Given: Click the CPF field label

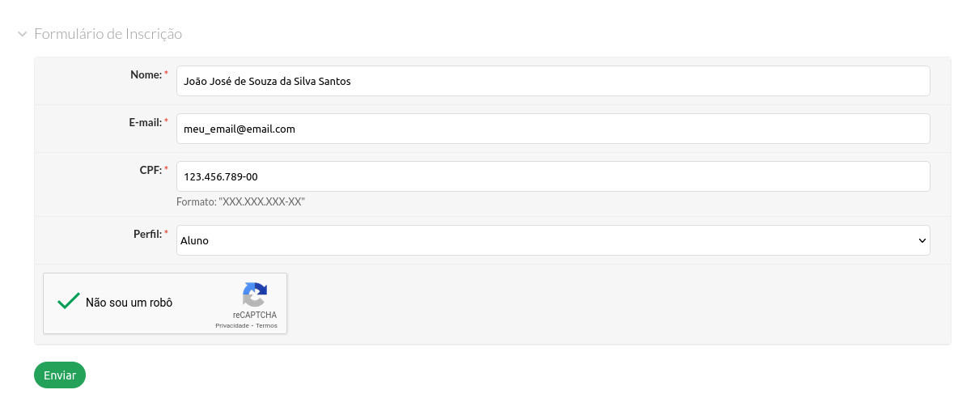Looking at the screenshot, I should 150,170.
